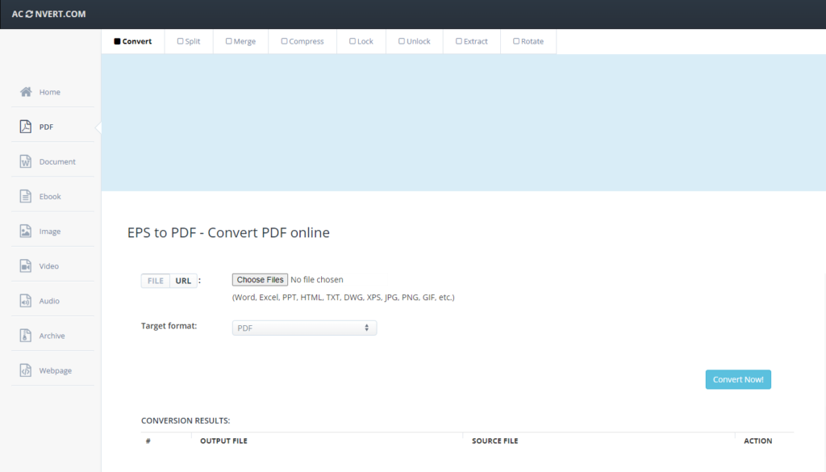Click the Choose Files button
This screenshot has height=472, width=826.
point(260,280)
